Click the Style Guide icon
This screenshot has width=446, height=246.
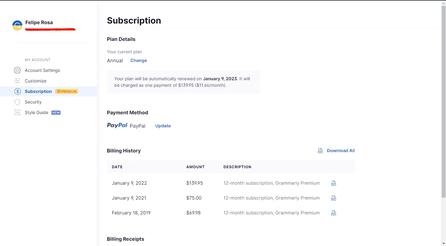click(17, 112)
